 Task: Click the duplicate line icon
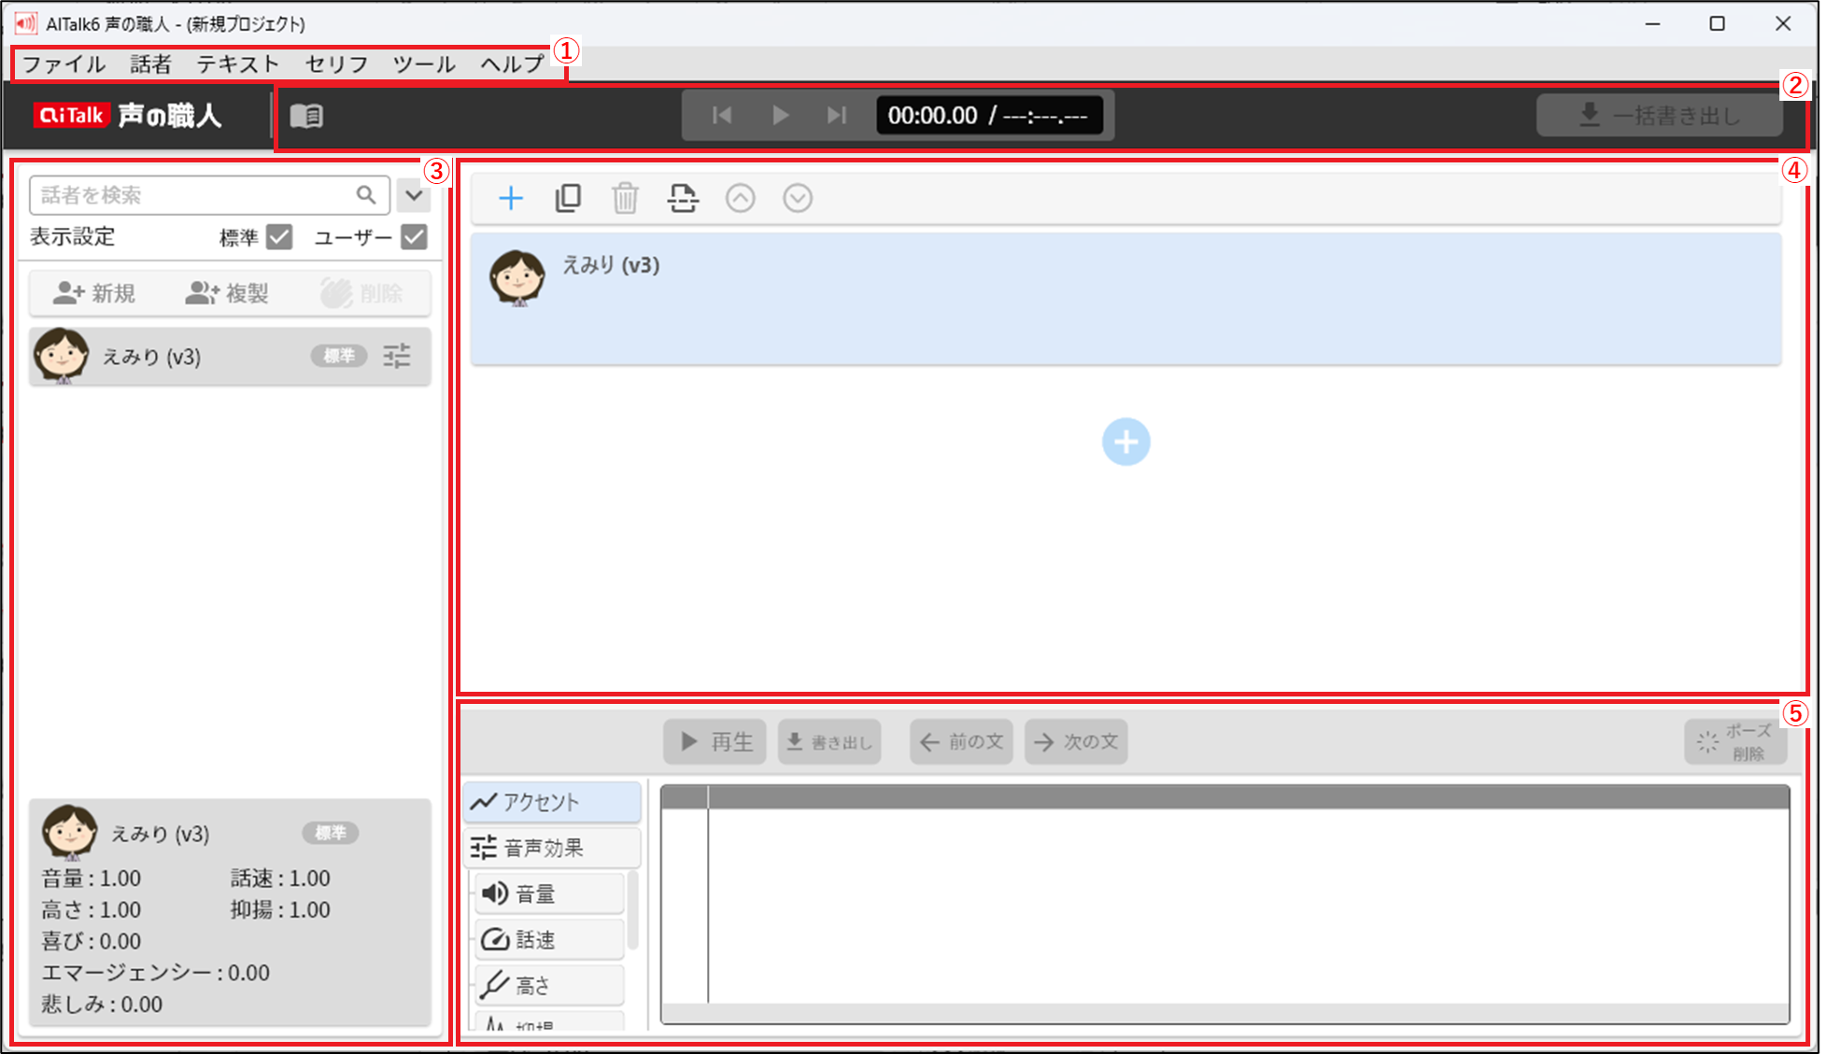(568, 198)
